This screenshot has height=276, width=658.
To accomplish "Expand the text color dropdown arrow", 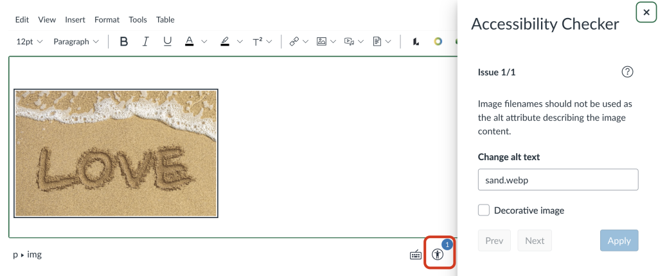I will tap(204, 42).
